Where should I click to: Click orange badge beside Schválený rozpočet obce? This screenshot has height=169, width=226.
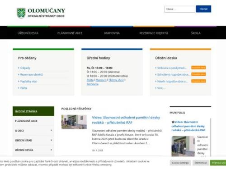click(x=198, y=74)
